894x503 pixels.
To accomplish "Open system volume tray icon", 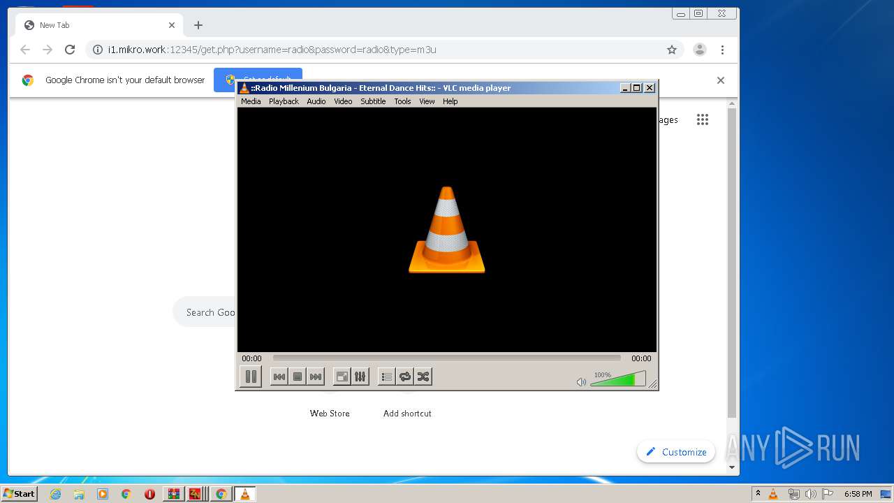I will (x=810, y=494).
